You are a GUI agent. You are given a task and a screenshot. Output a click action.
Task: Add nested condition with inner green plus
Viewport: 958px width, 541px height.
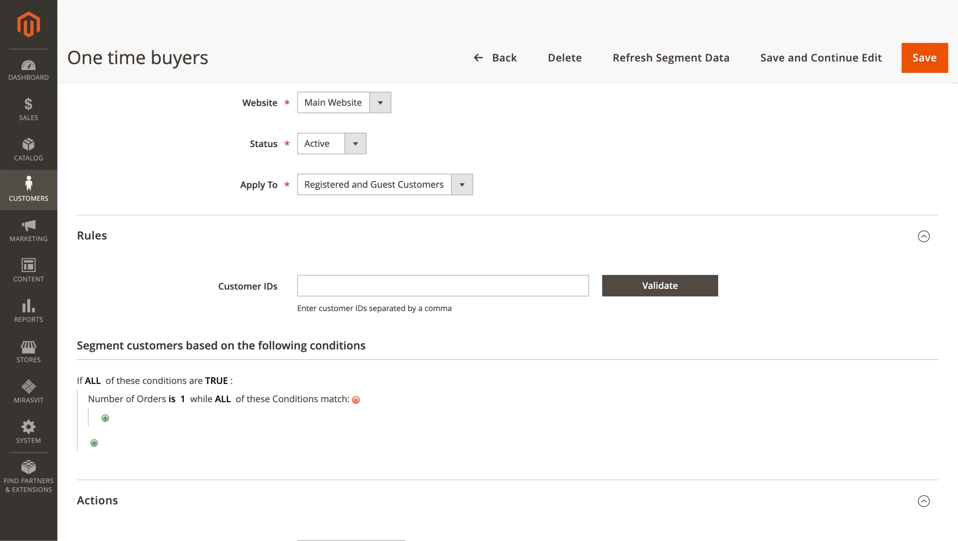tap(105, 418)
